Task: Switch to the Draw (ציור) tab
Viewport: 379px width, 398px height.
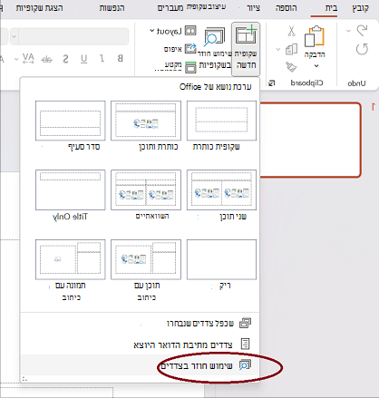Action: pos(253,8)
